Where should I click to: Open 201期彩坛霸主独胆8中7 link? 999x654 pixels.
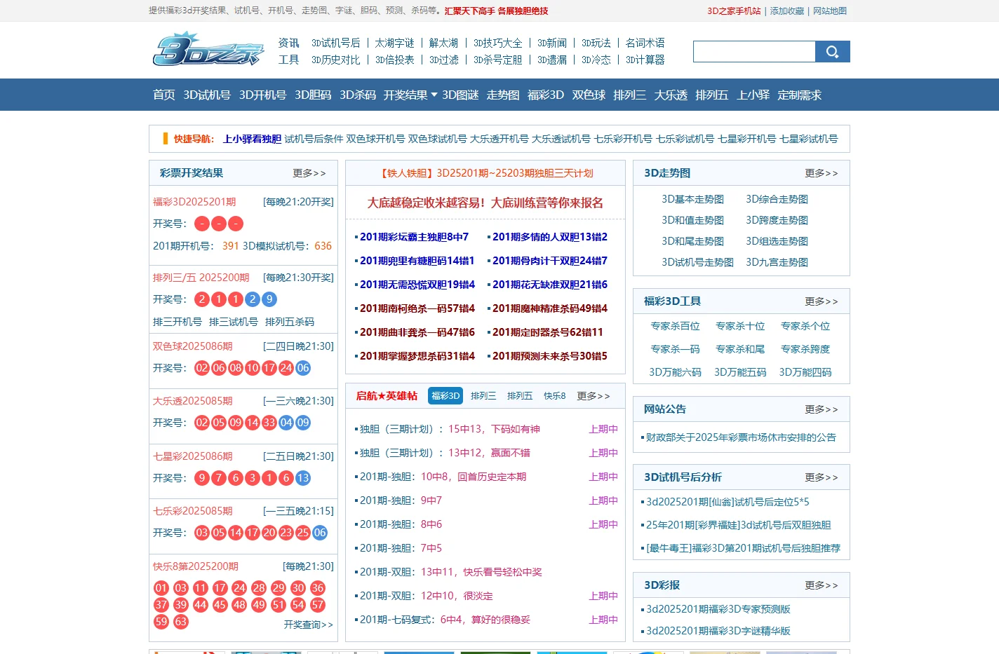tap(414, 237)
